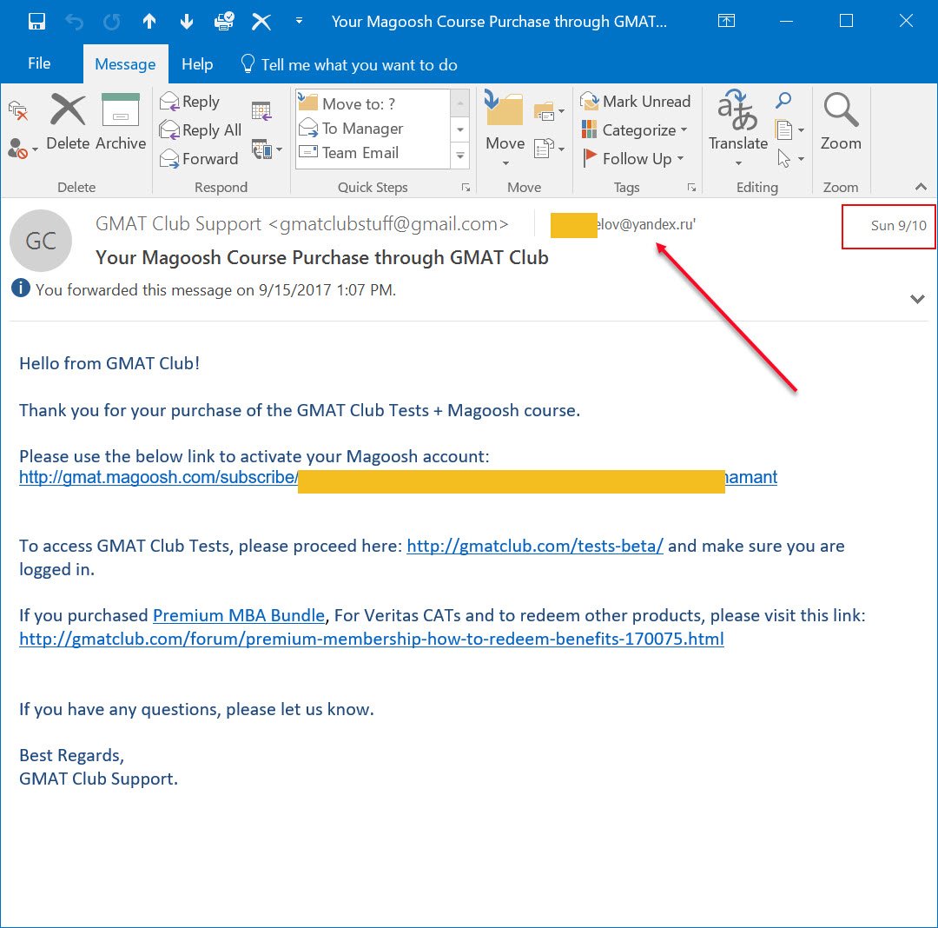Click the Quick Print icon
The image size is (938, 928).
coord(224,22)
